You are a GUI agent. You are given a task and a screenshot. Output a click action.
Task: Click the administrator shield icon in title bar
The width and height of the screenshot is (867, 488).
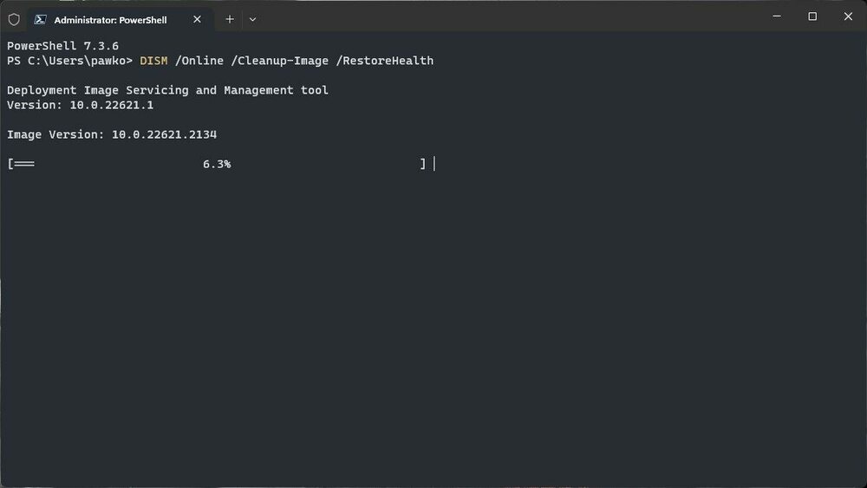tap(14, 19)
